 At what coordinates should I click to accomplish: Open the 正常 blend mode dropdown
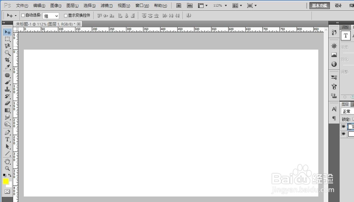click(348, 112)
